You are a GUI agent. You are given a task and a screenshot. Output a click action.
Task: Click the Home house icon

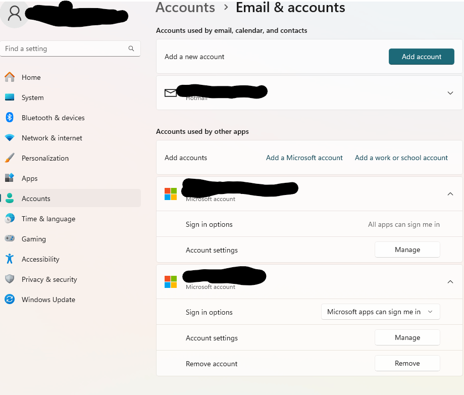[x=10, y=77]
